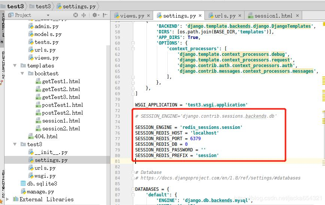
Task: Click the commented SESSION_ENGINE line 73
Action: point(206,116)
